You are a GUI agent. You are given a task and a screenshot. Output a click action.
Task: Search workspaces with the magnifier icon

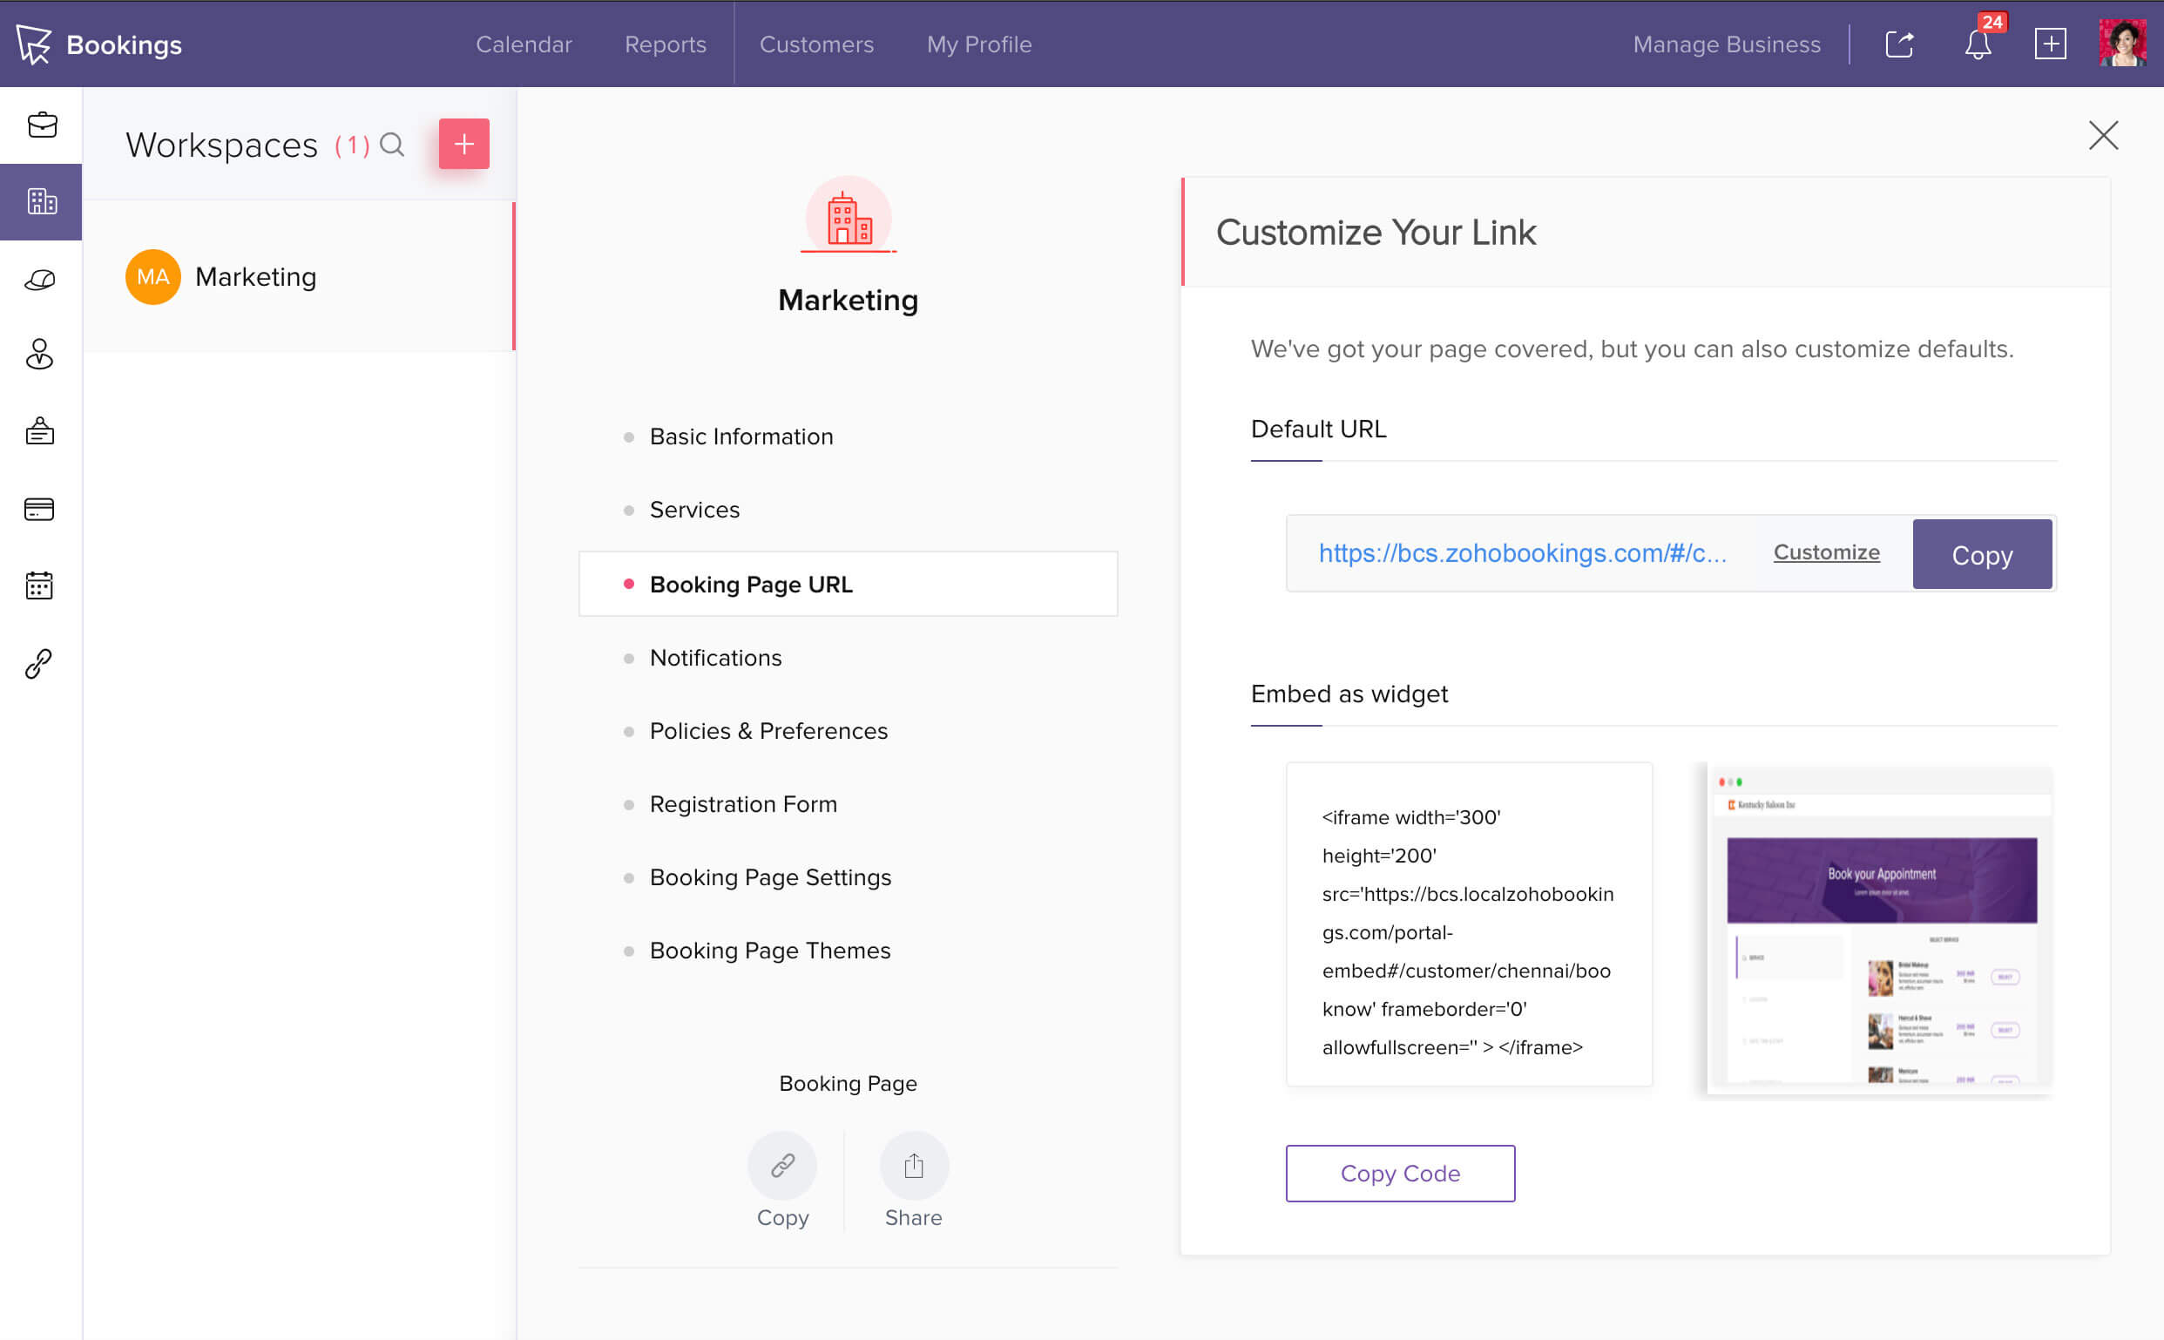pyautogui.click(x=392, y=145)
